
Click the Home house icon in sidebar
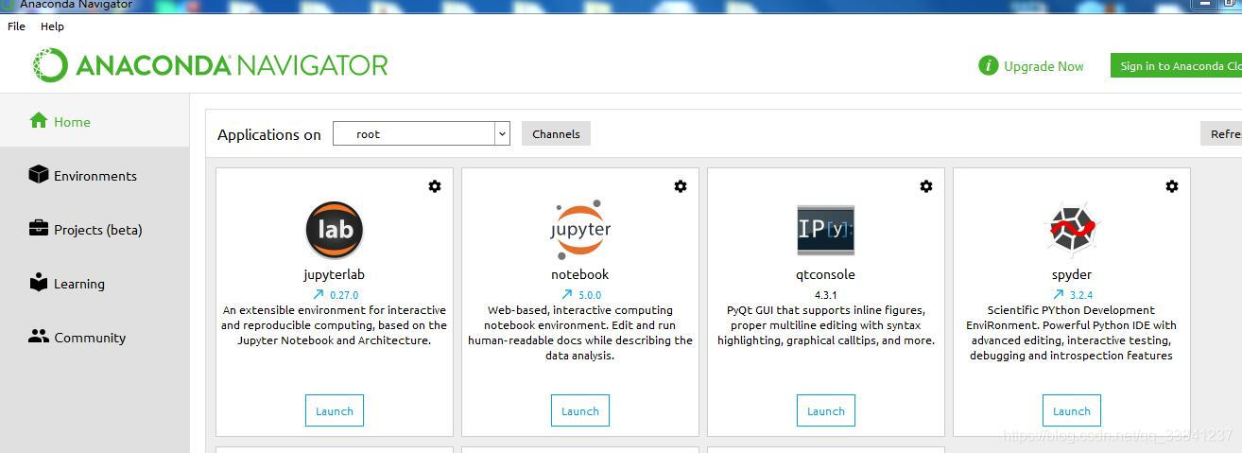tap(39, 120)
